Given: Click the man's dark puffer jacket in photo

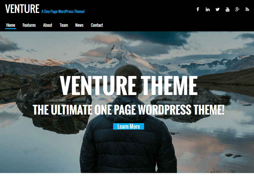Looking at the screenshot, I should click(x=128, y=145).
